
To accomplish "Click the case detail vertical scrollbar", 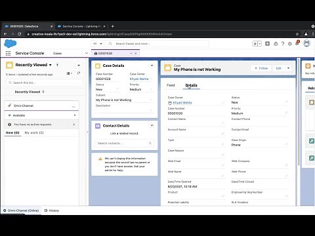I will click(x=299, y=111).
